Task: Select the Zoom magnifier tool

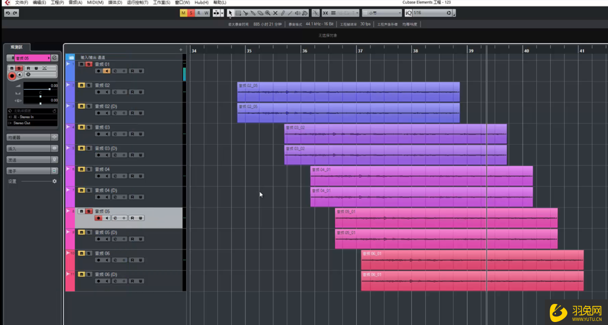Action: point(267,13)
